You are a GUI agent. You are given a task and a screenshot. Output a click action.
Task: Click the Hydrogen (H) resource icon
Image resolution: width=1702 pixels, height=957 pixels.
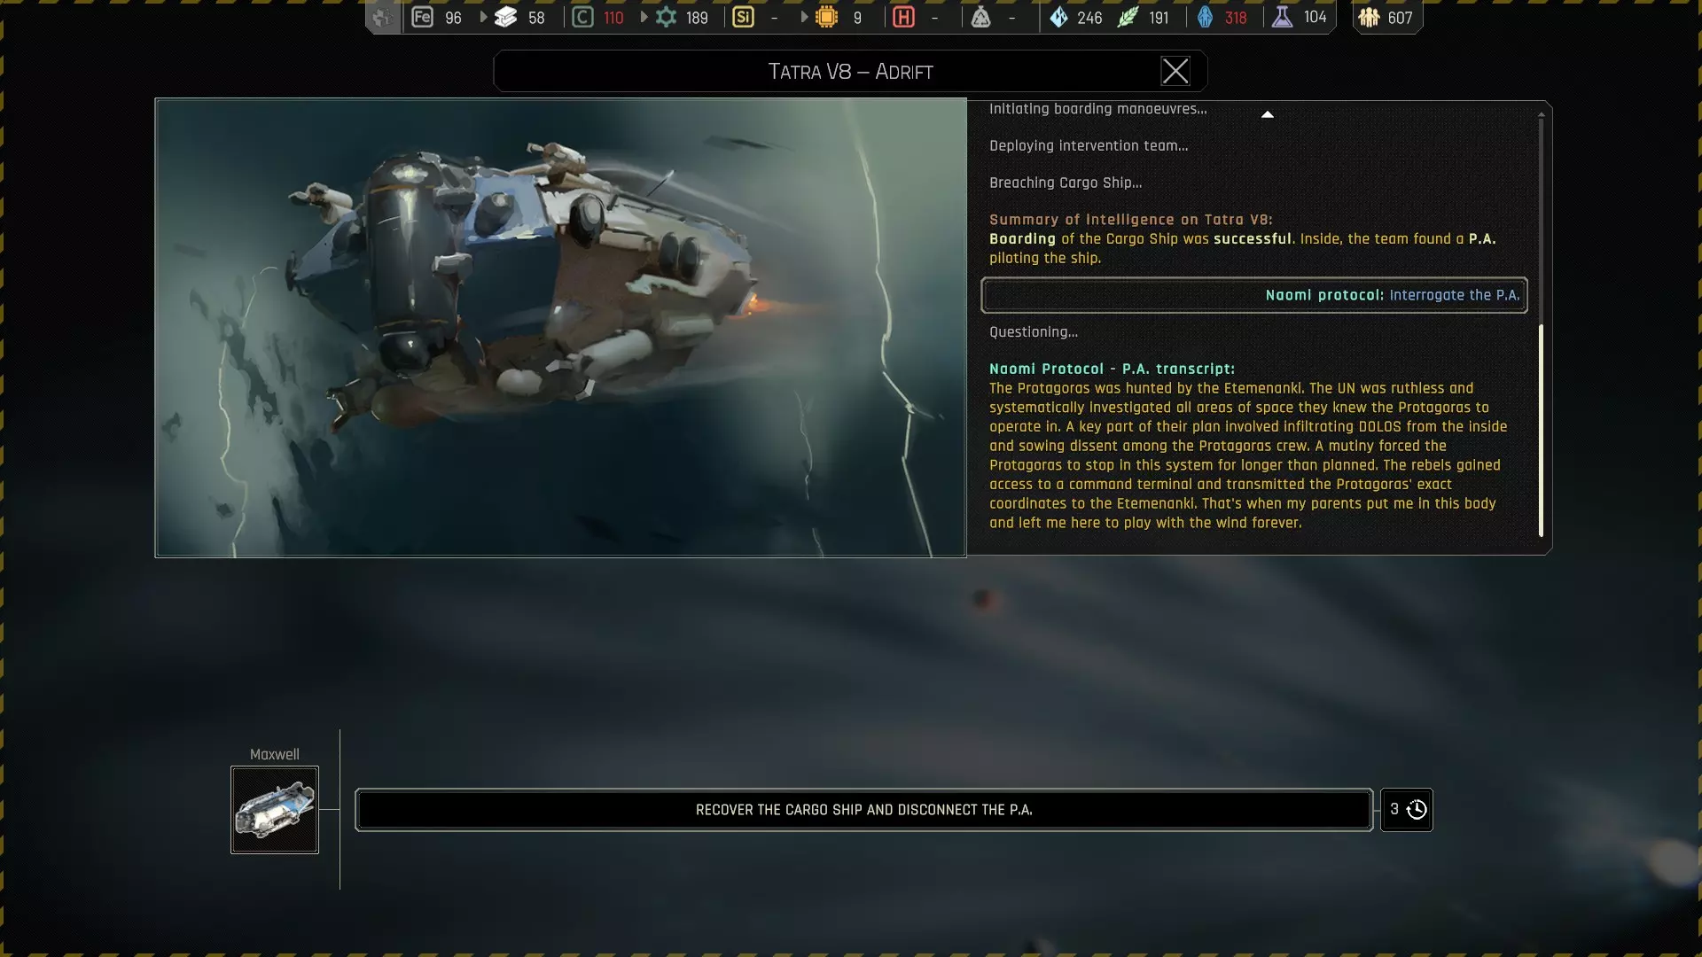903,17
